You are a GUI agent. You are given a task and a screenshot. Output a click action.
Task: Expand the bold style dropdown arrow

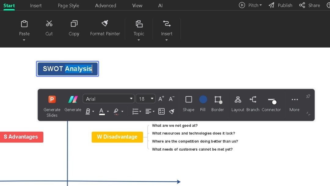(x=93, y=112)
